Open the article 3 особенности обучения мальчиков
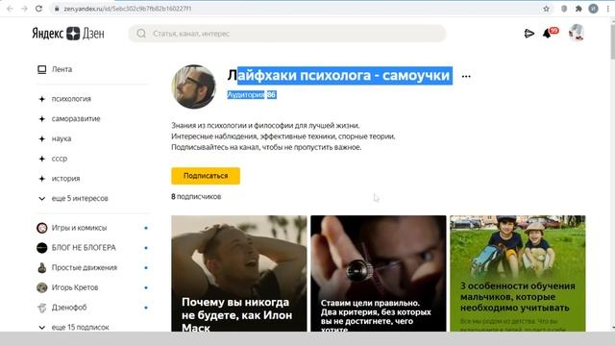 (518, 273)
